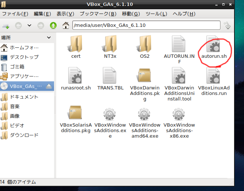Go up to parent folder

point(53,25)
